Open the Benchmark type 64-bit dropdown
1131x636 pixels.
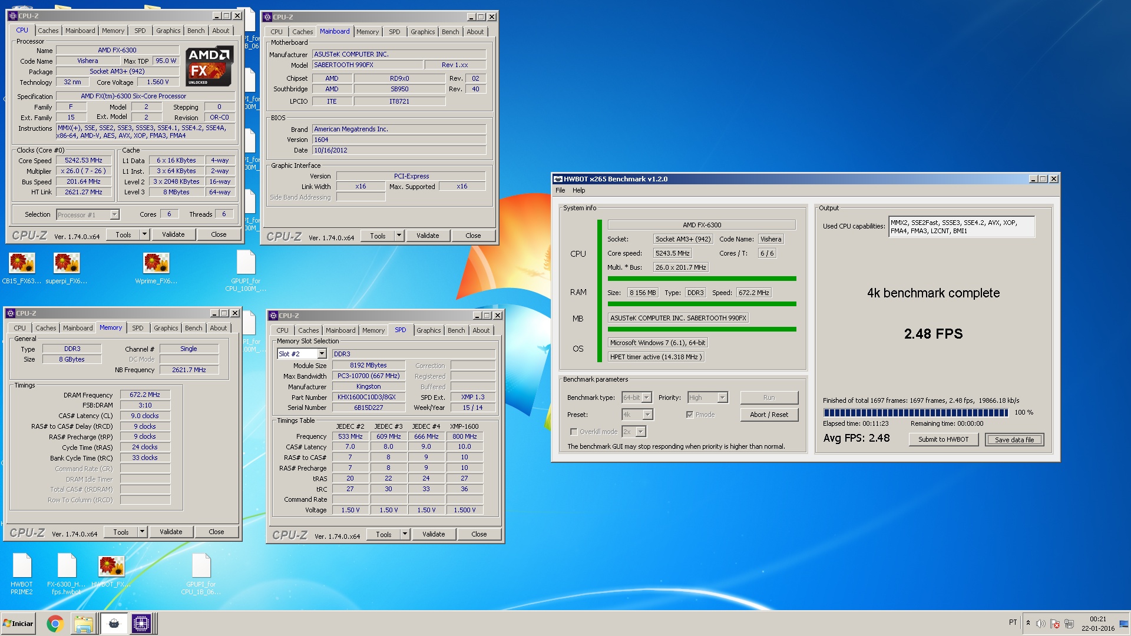click(x=637, y=397)
